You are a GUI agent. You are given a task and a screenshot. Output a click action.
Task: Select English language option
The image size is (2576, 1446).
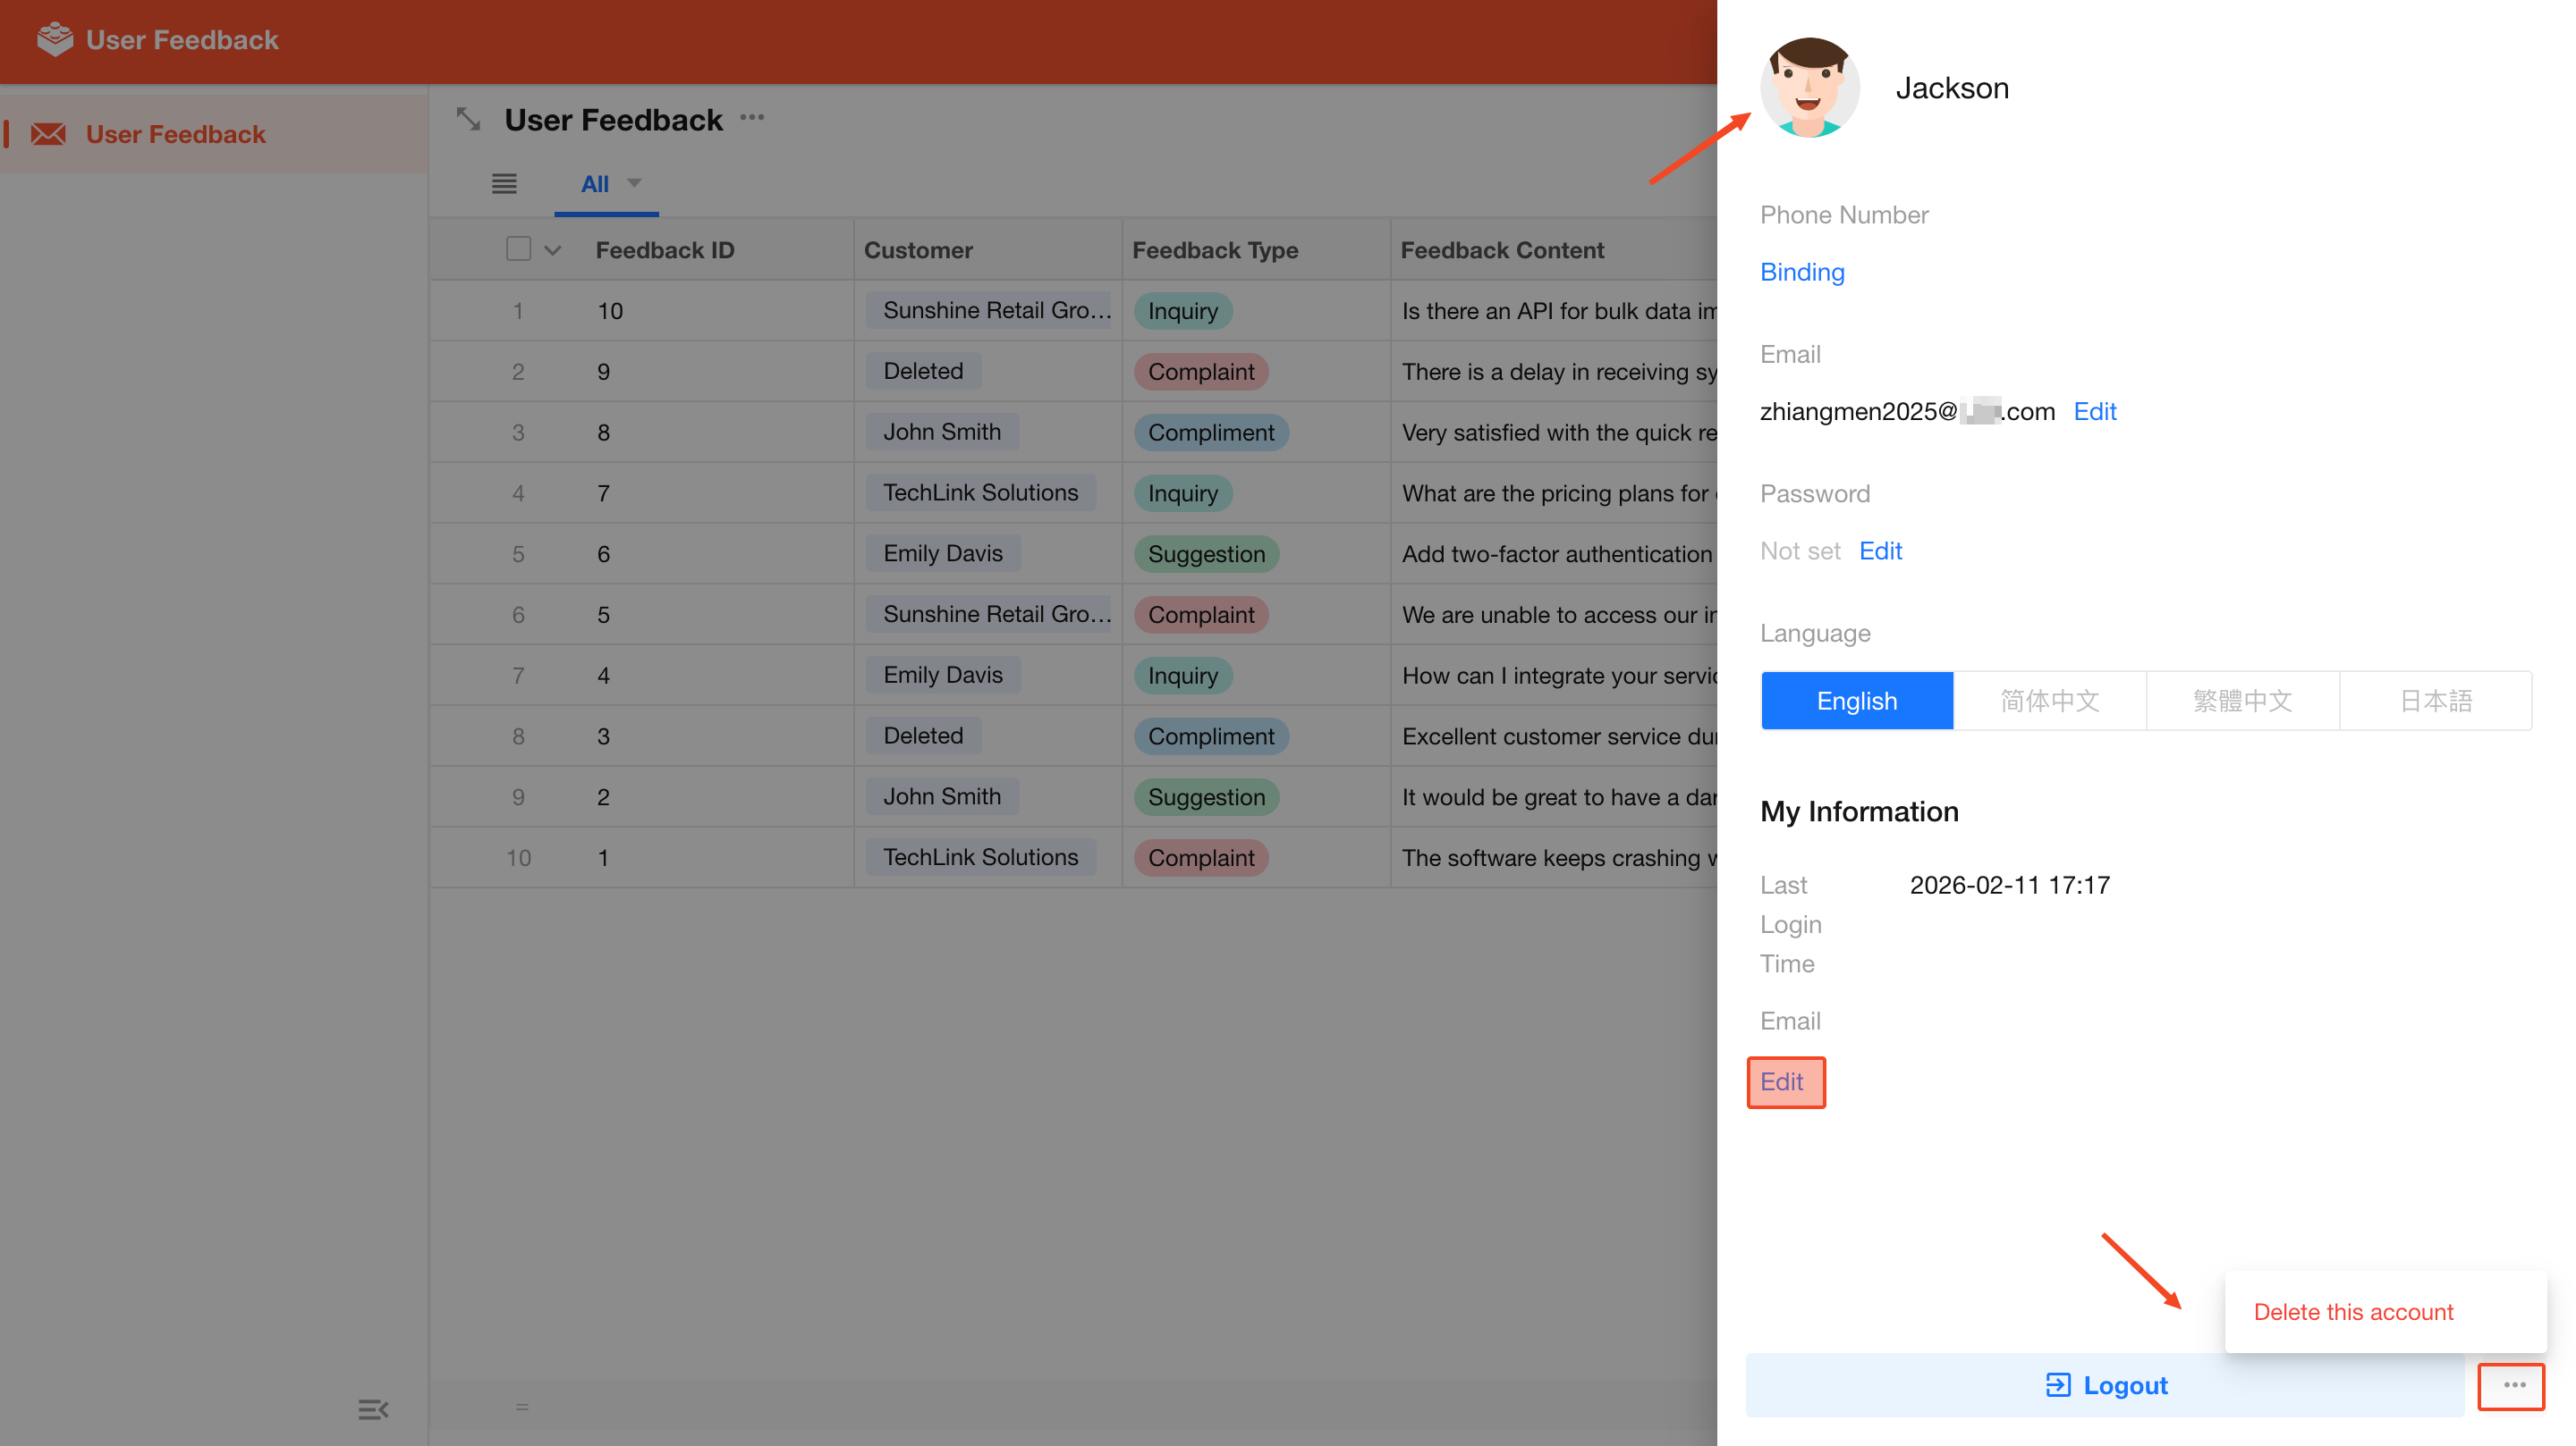(1856, 701)
